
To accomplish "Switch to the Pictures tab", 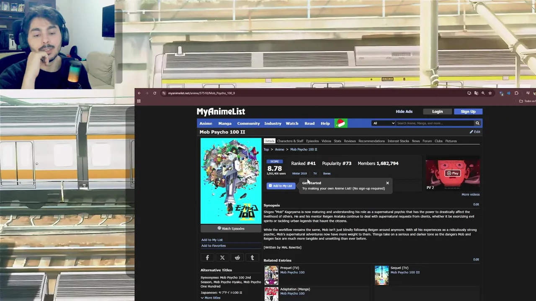I will pyautogui.click(x=451, y=141).
